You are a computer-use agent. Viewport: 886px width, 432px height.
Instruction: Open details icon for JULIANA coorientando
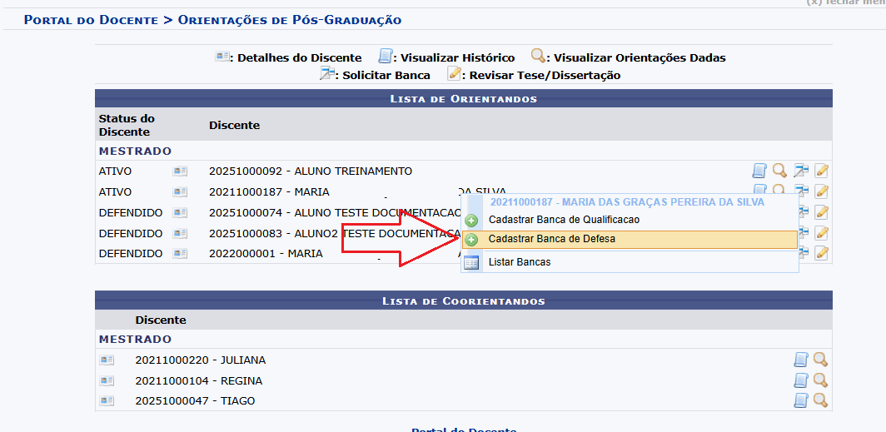pos(107,360)
